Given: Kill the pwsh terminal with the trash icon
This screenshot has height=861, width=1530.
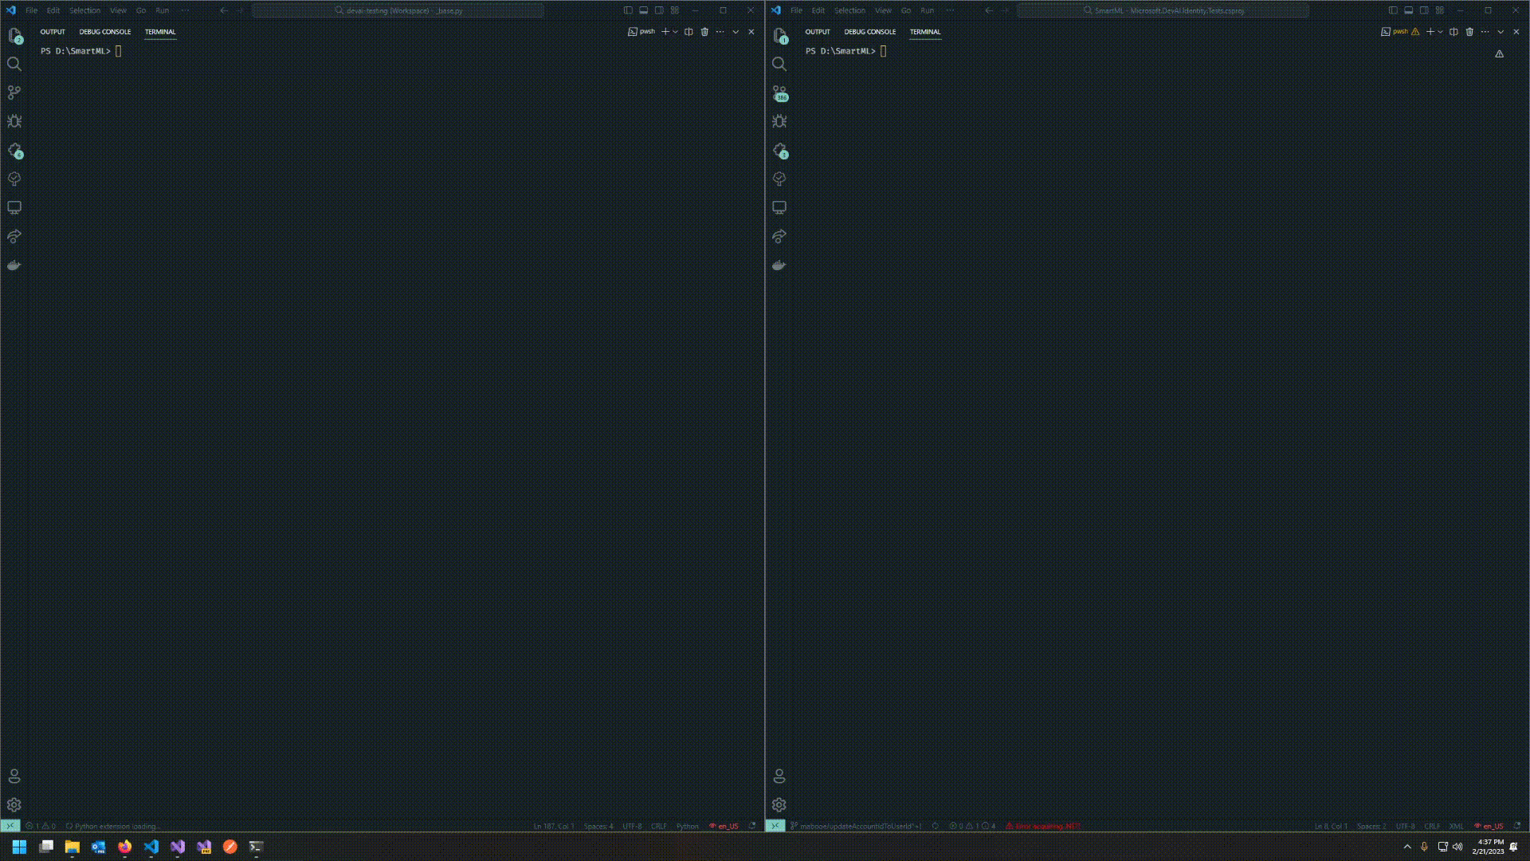Looking at the screenshot, I should (704, 31).
